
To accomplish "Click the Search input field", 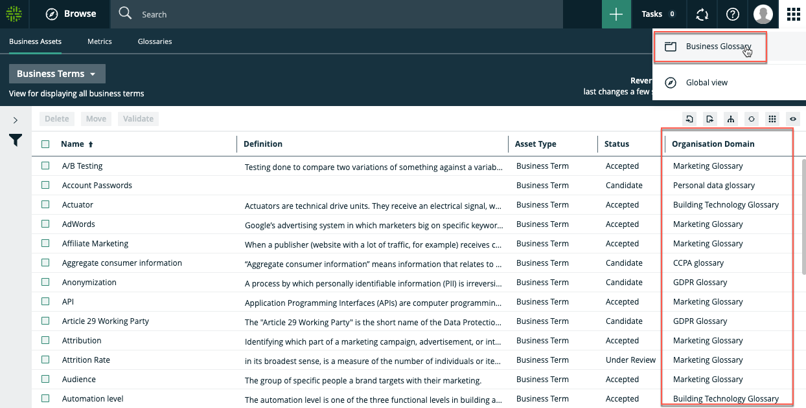I will click(336, 14).
